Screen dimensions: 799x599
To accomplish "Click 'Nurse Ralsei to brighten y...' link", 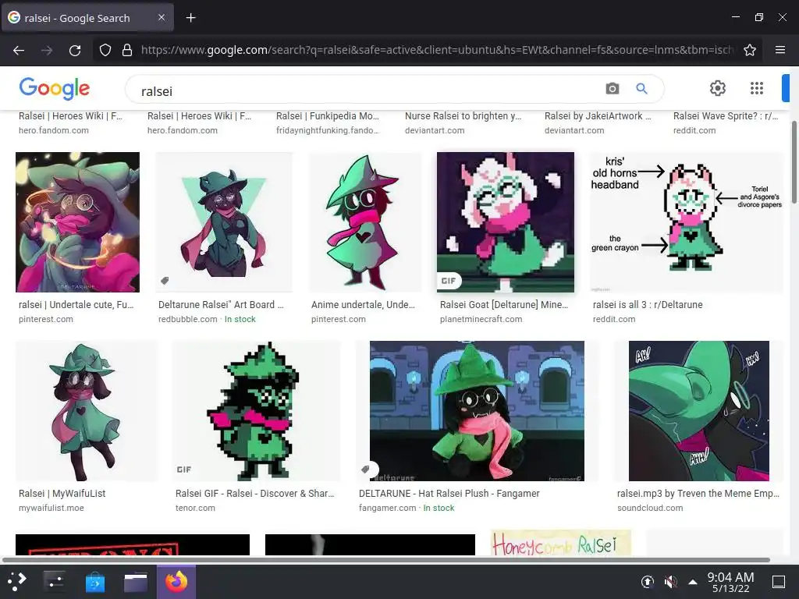I will [463, 116].
